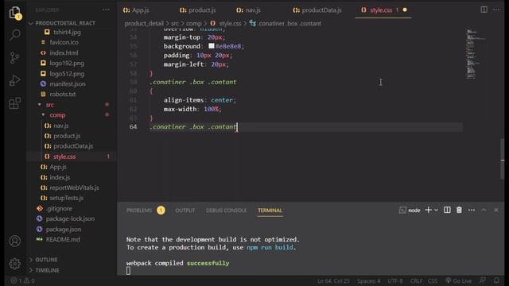Image resolution: width=509 pixels, height=286 pixels.
Task: Click UTF-8 encoding in status bar
Action: point(395,280)
